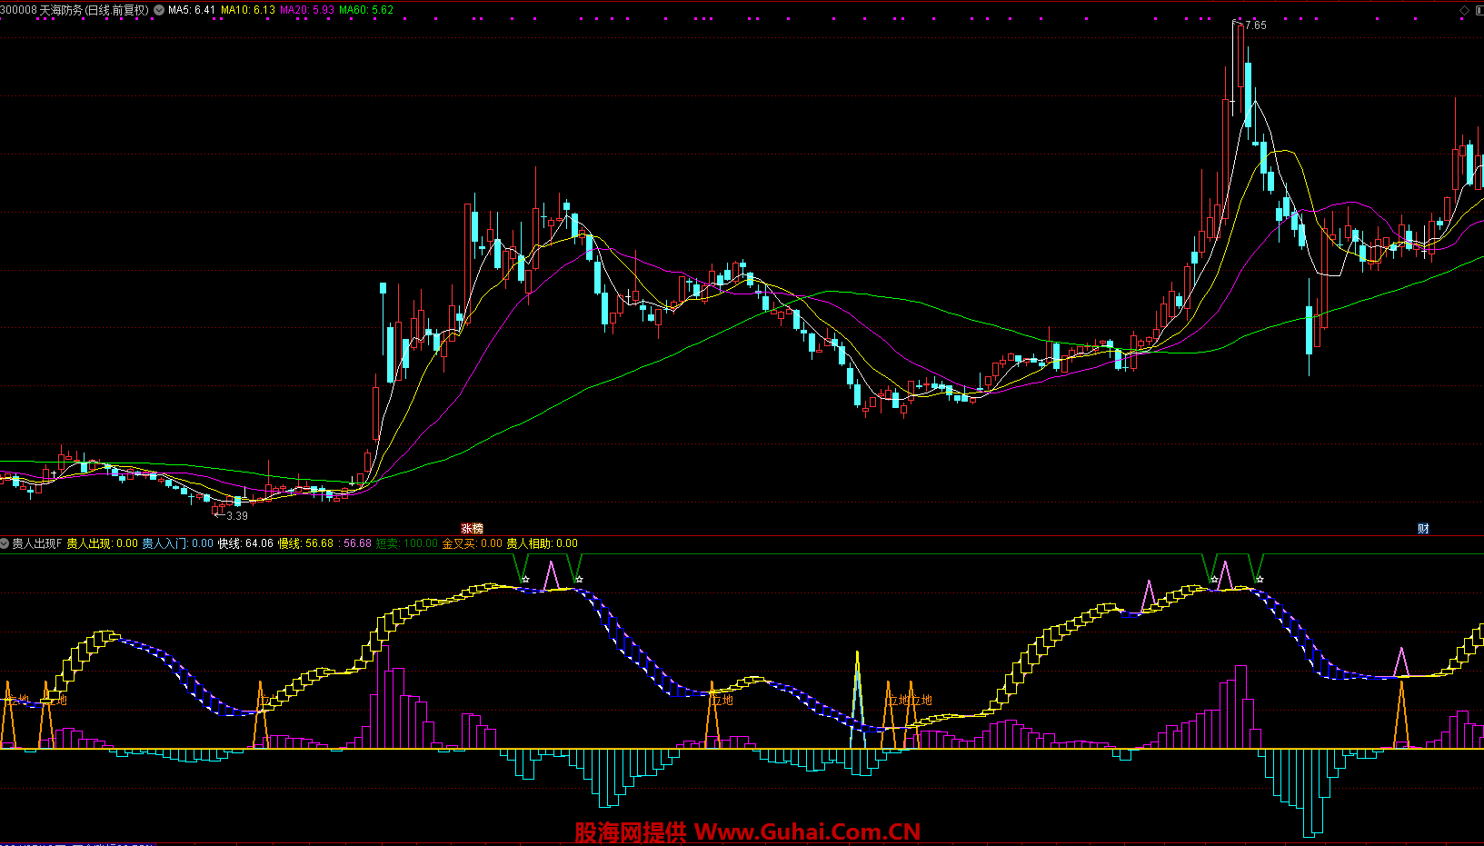This screenshot has height=846, width=1484.
Task: Open the main chart indicator dropdown arrow
Action: click(x=160, y=10)
